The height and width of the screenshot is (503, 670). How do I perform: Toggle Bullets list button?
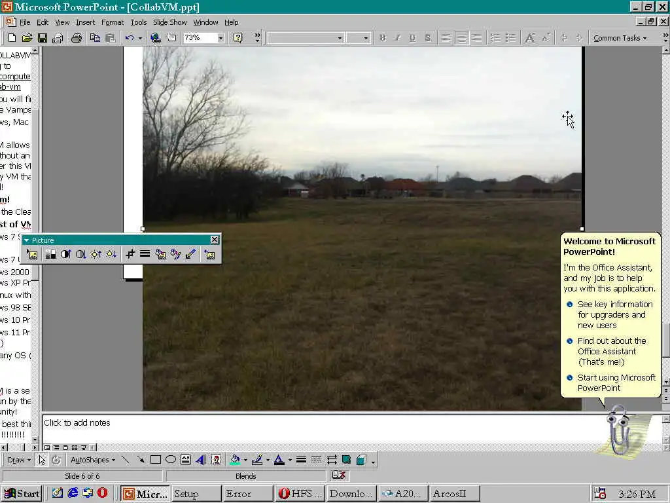pyautogui.click(x=510, y=38)
